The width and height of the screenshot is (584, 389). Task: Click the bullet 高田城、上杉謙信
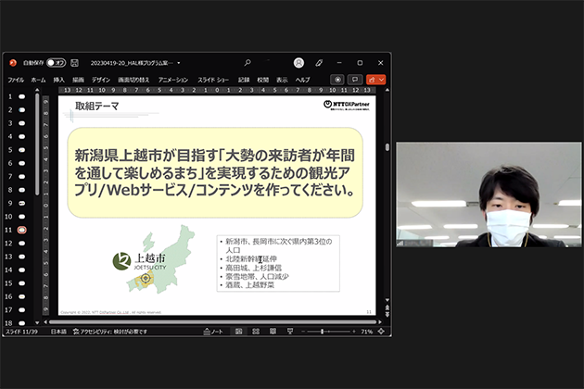coord(253,268)
